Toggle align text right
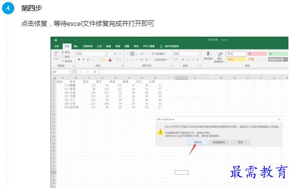 [x=137, y=60]
